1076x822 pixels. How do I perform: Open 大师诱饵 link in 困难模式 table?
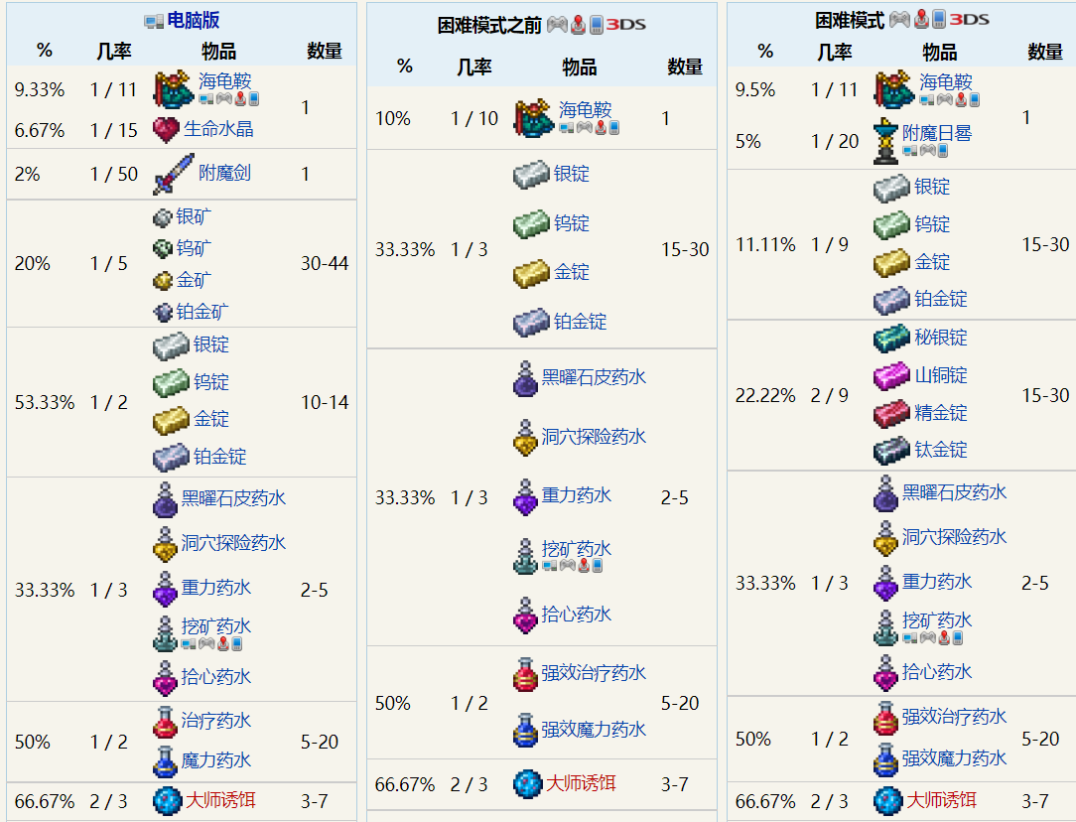pos(941,799)
